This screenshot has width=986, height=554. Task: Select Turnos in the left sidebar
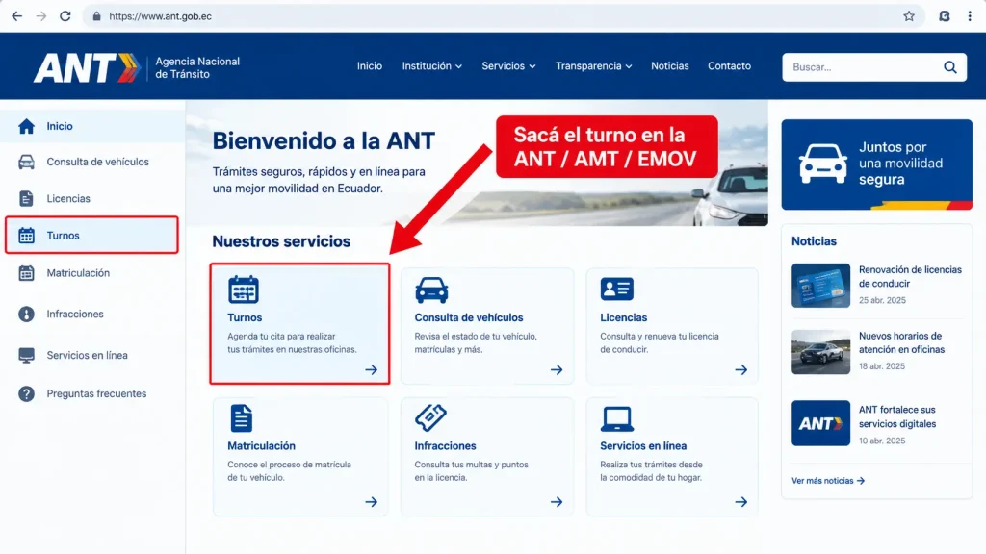[91, 236]
